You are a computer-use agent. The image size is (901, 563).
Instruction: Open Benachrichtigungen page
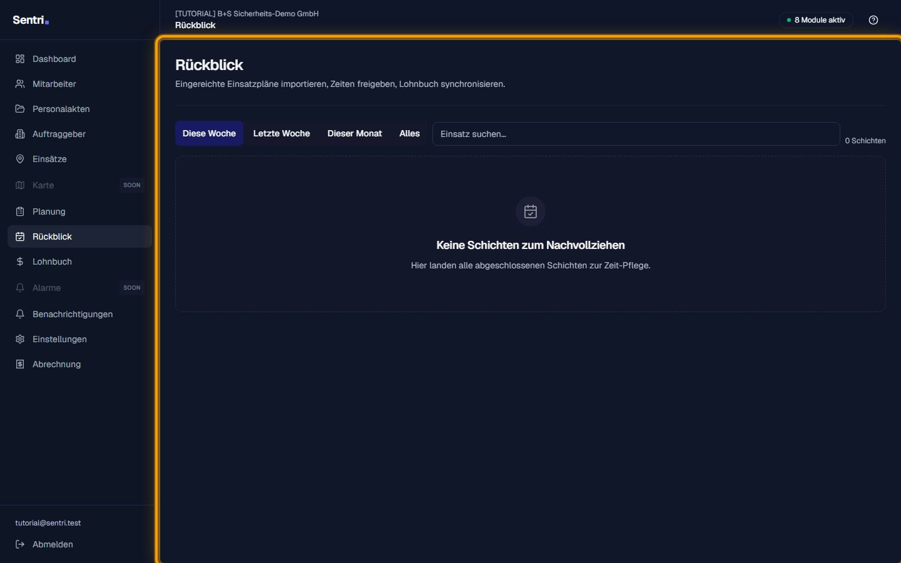tap(79, 314)
